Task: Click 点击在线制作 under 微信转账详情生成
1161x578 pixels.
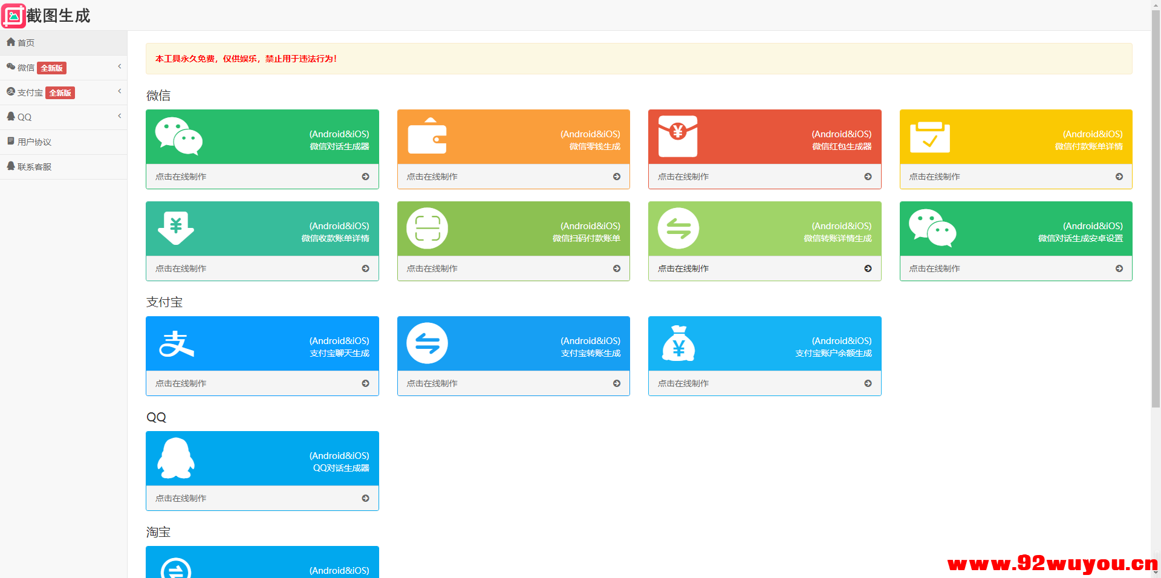Action: coord(683,268)
